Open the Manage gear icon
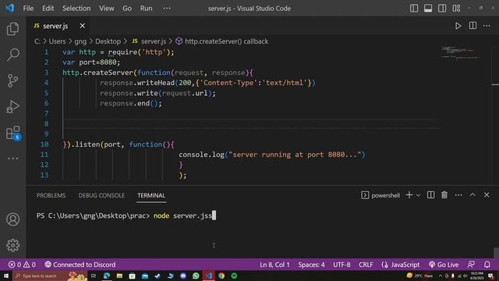 12,245
